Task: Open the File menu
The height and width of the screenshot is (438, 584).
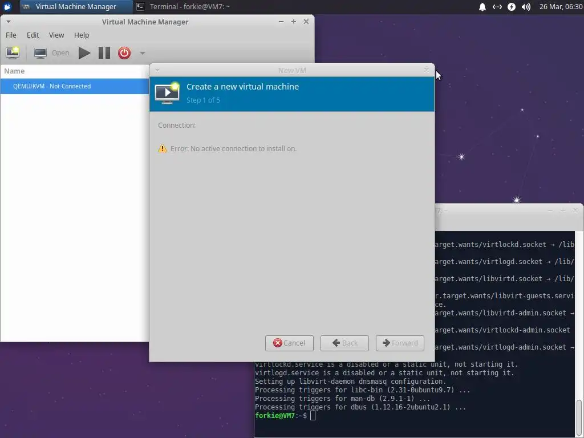Action: tap(11, 35)
